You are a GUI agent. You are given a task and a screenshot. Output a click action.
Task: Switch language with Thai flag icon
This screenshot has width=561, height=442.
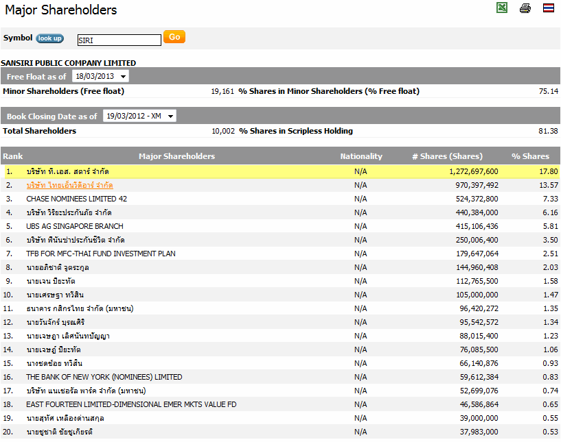[549, 8]
